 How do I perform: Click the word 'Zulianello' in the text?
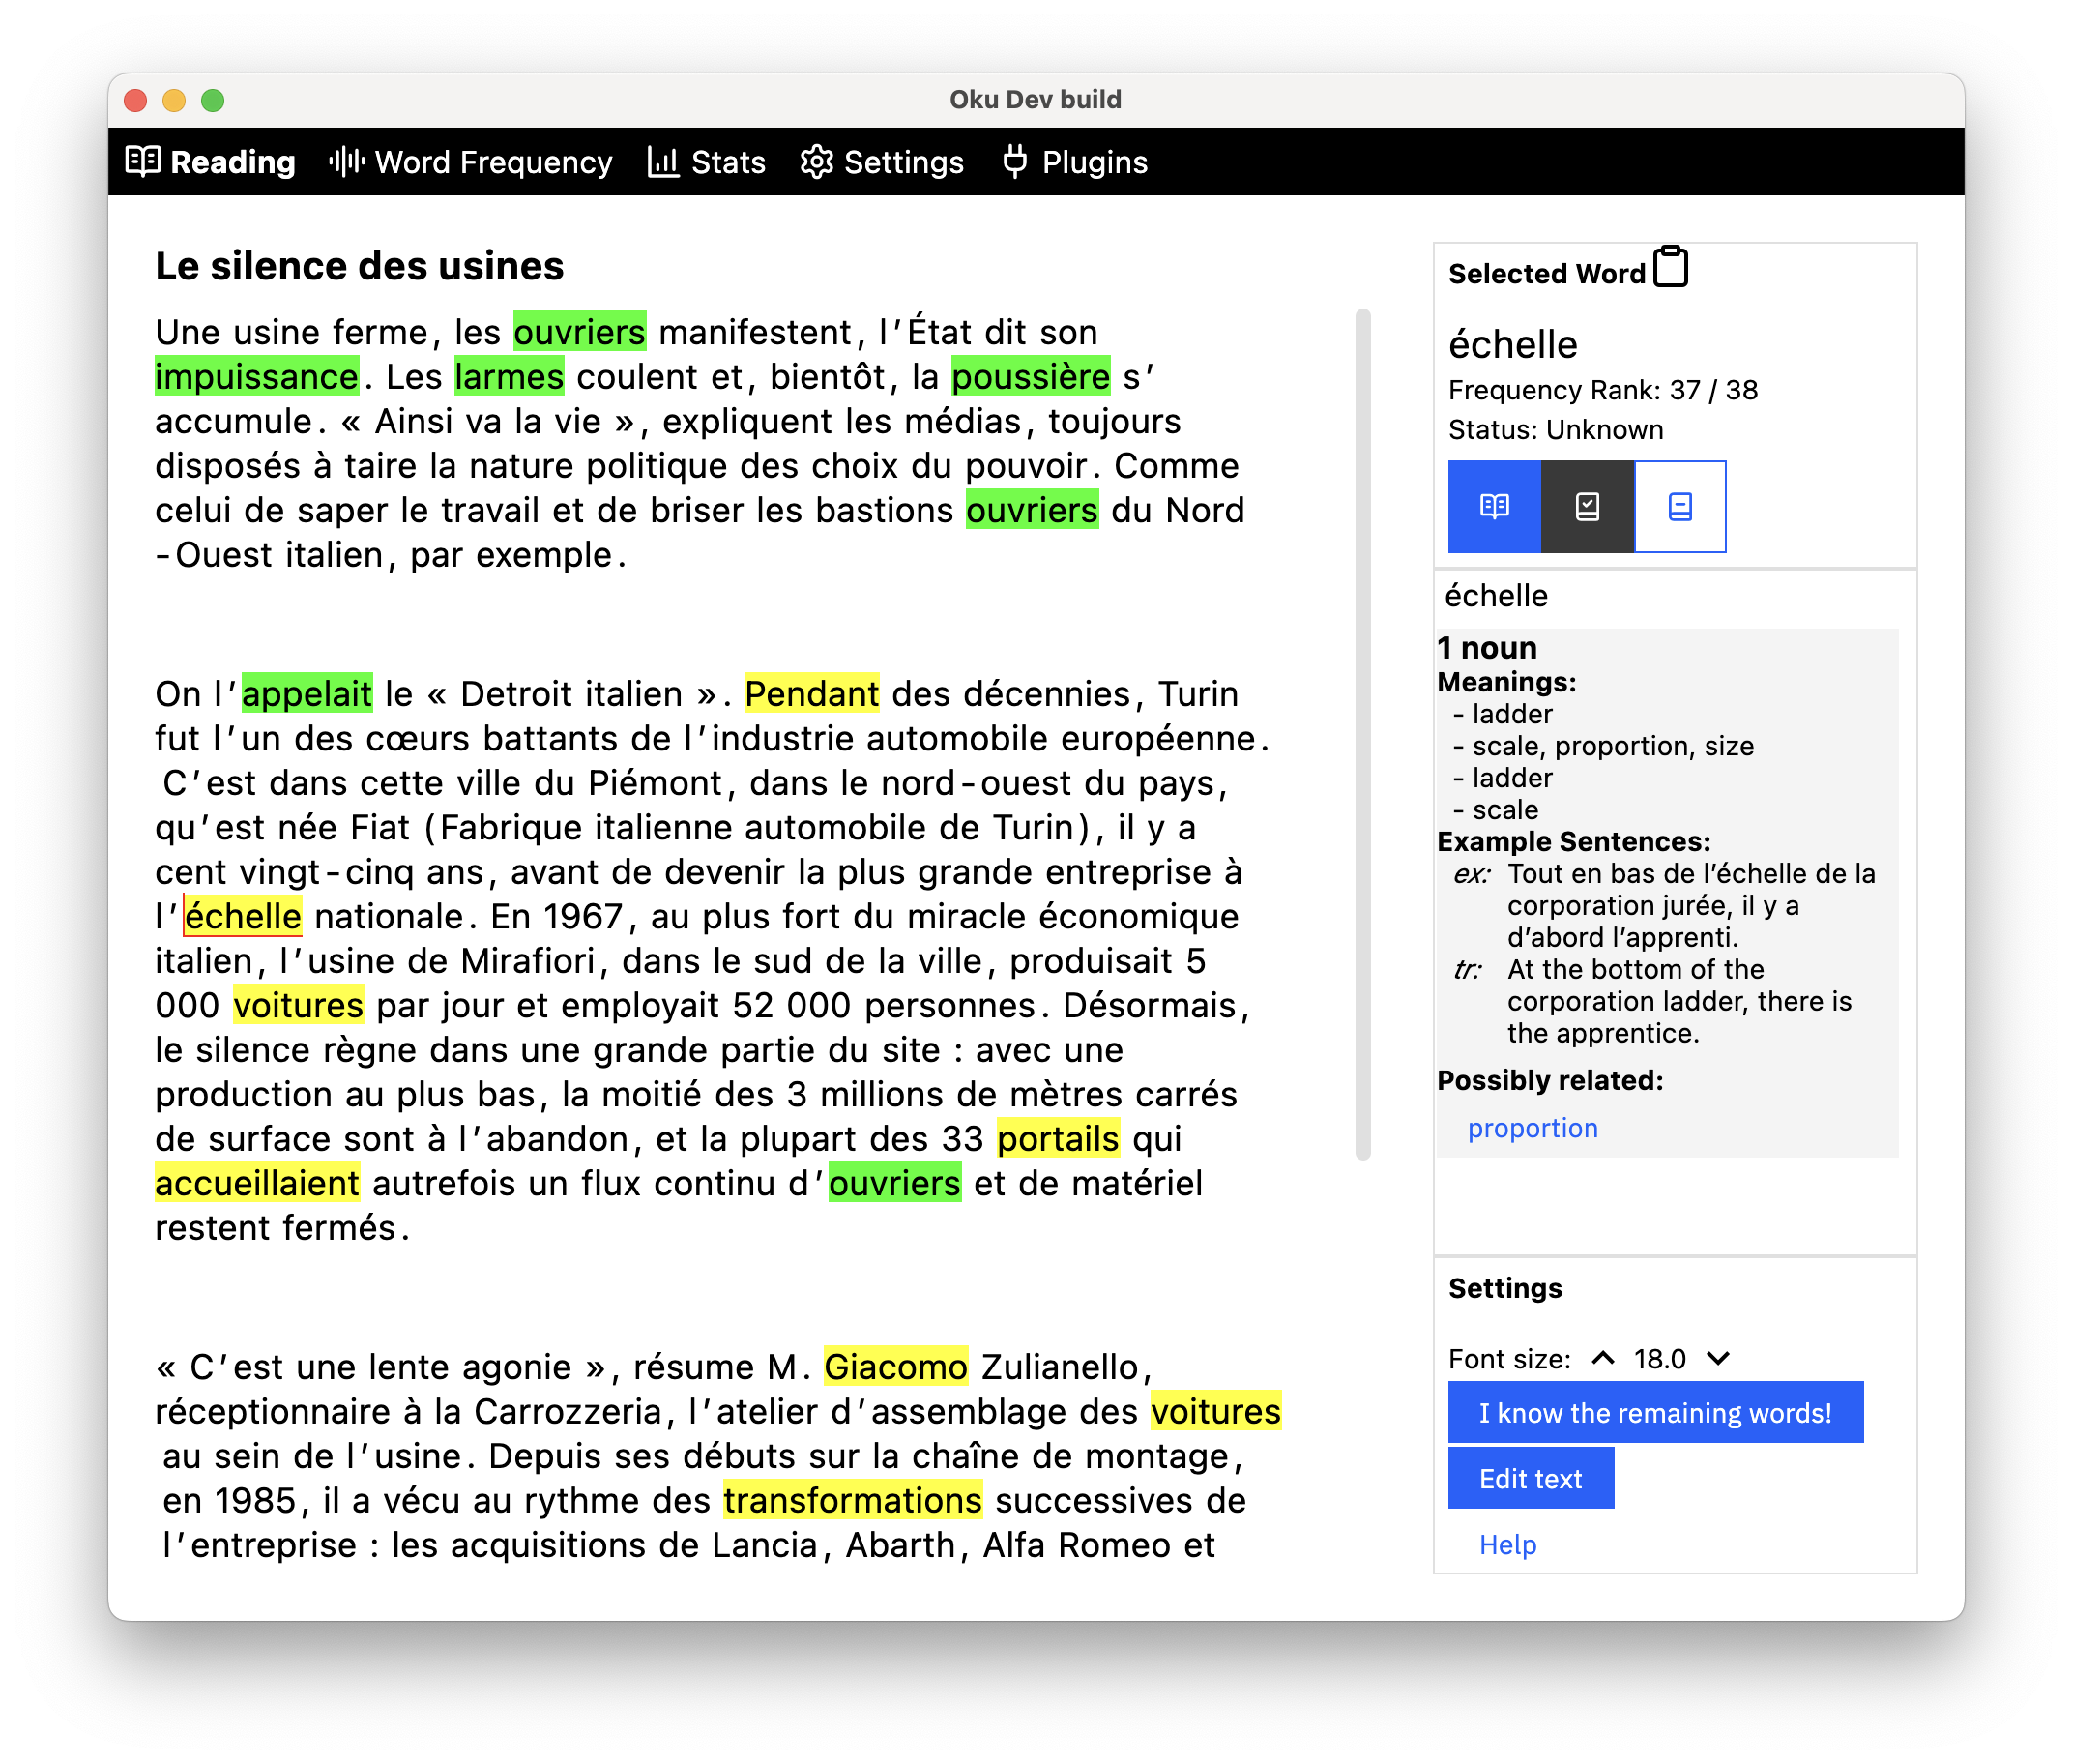tap(1061, 1366)
